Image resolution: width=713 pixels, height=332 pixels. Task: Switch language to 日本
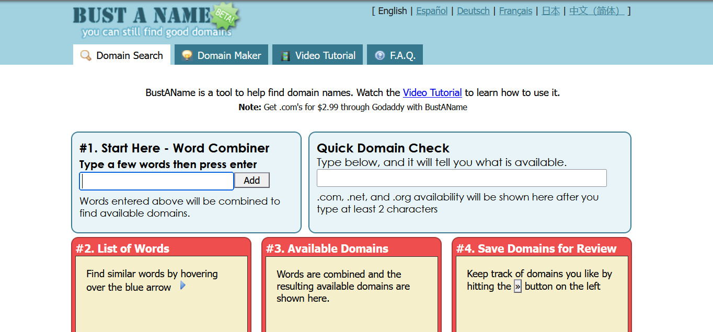[550, 11]
